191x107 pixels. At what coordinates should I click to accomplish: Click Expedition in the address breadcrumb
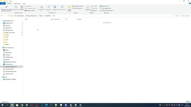(48, 16)
